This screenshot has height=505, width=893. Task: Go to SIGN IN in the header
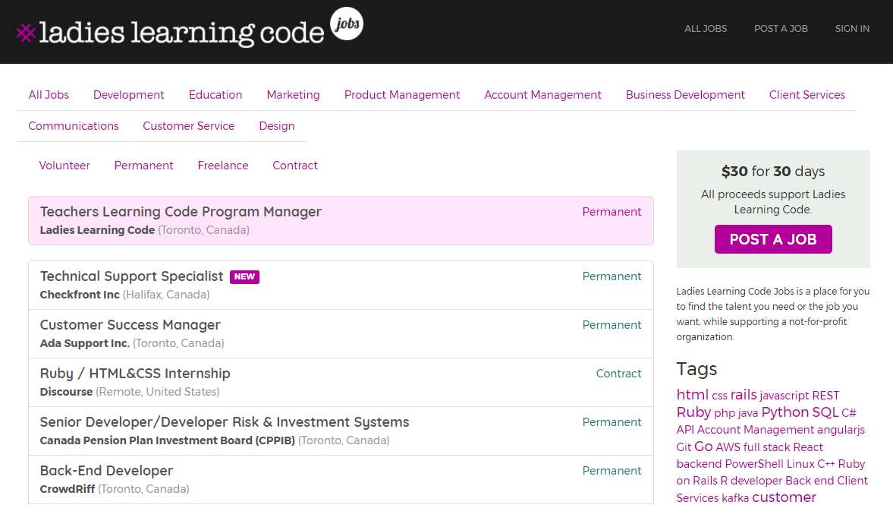pos(852,29)
